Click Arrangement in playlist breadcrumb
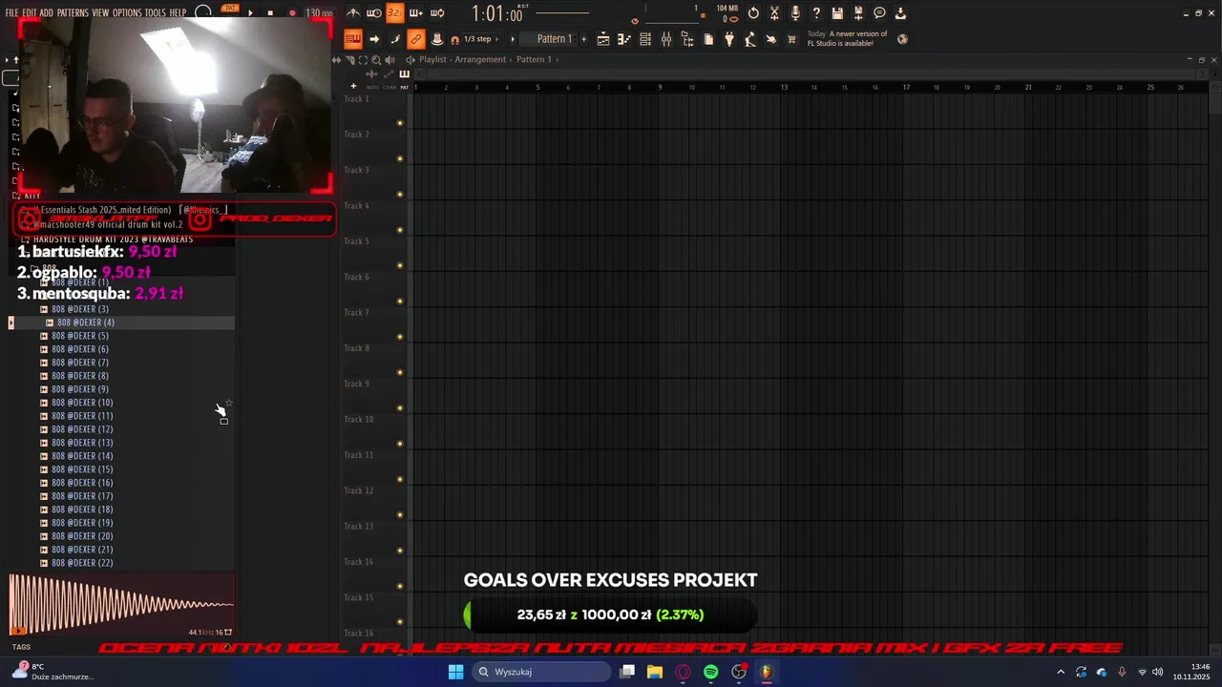This screenshot has height=687, width=1222. pyautogui.click(x=480, y=59)
